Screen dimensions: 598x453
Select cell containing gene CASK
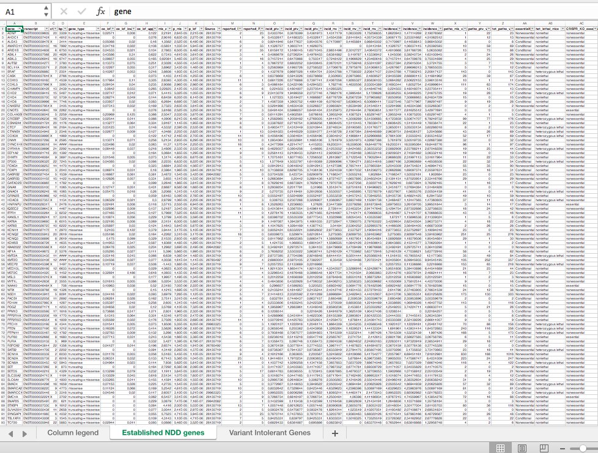click(x=15, y=76)
